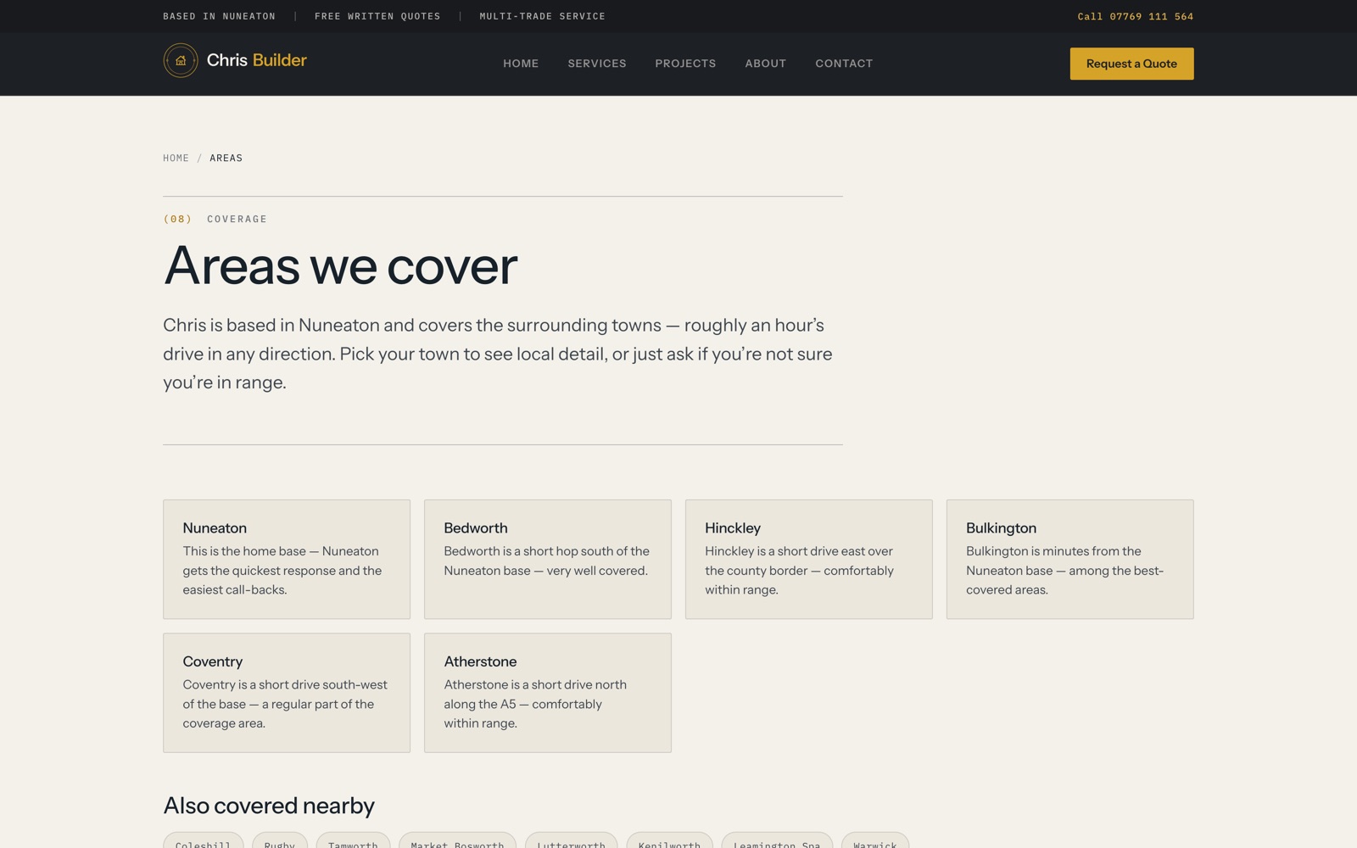Viewport: 1357px width, 848px height.
Task: Click the 'Coverage' section label
Action: tap(237, 219)
